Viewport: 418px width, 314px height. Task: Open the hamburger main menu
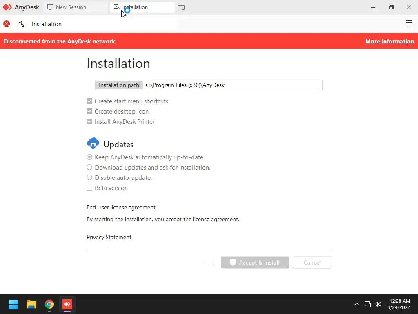click(x=409, y=24)
